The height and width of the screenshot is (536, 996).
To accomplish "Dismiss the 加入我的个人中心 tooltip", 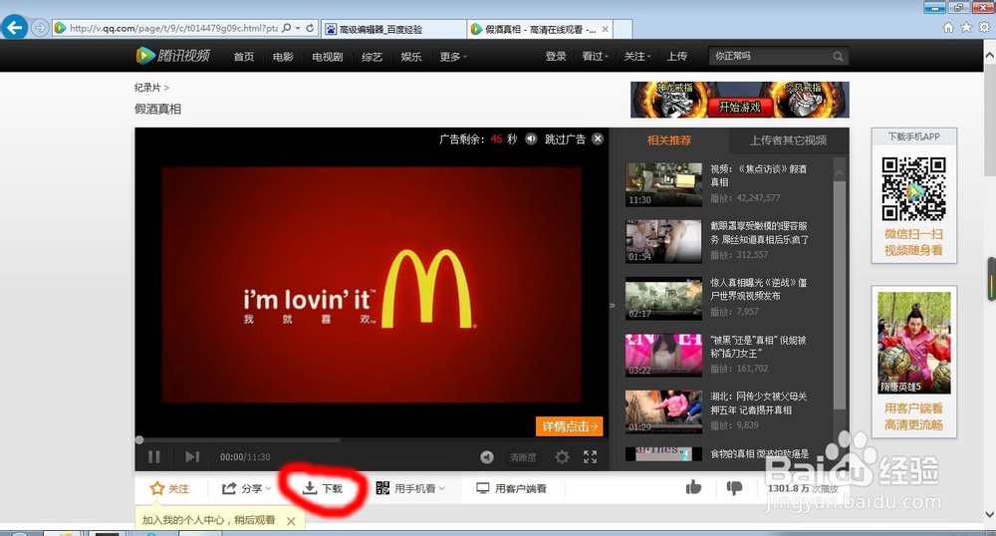I will click(291, 521).
